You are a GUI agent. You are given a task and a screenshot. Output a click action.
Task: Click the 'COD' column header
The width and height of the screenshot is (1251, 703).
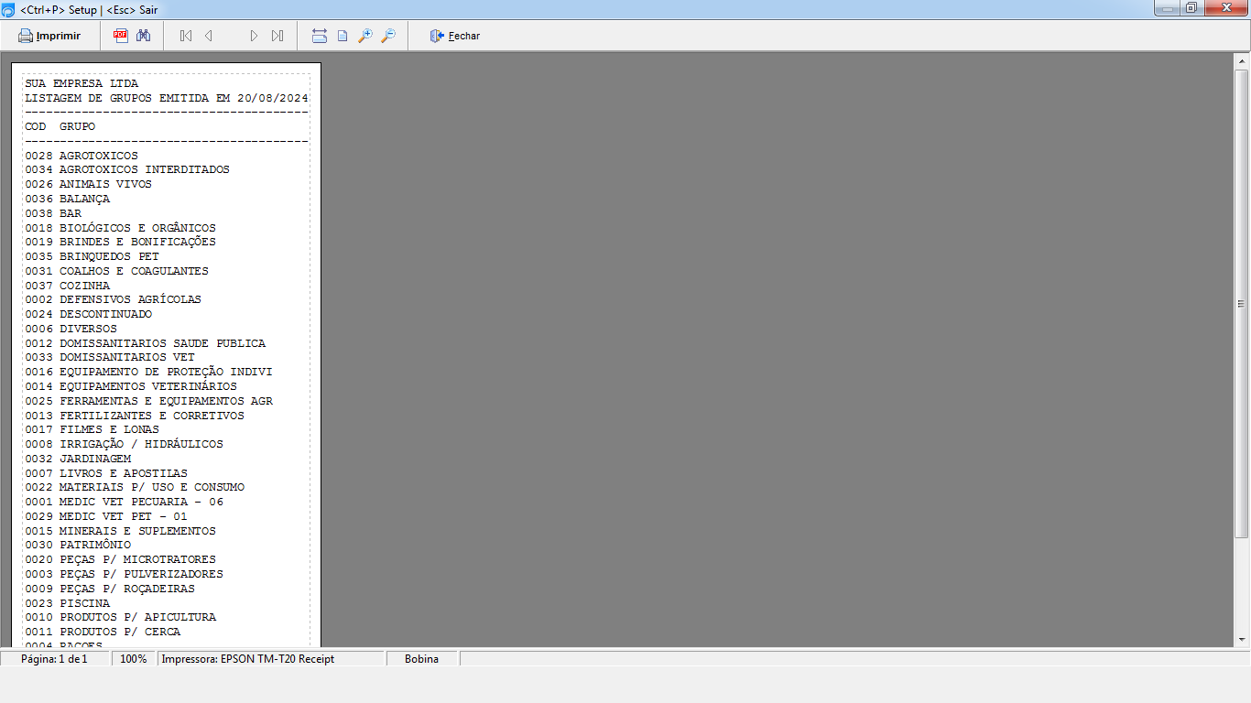36,126
